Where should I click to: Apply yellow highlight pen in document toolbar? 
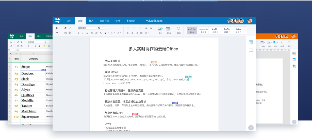point(111,33)
